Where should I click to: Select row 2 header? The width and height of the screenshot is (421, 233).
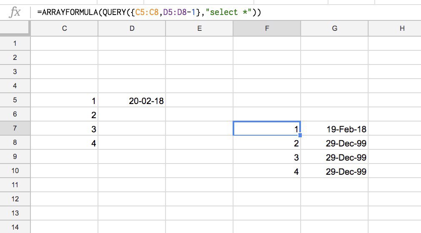[15, 57]
